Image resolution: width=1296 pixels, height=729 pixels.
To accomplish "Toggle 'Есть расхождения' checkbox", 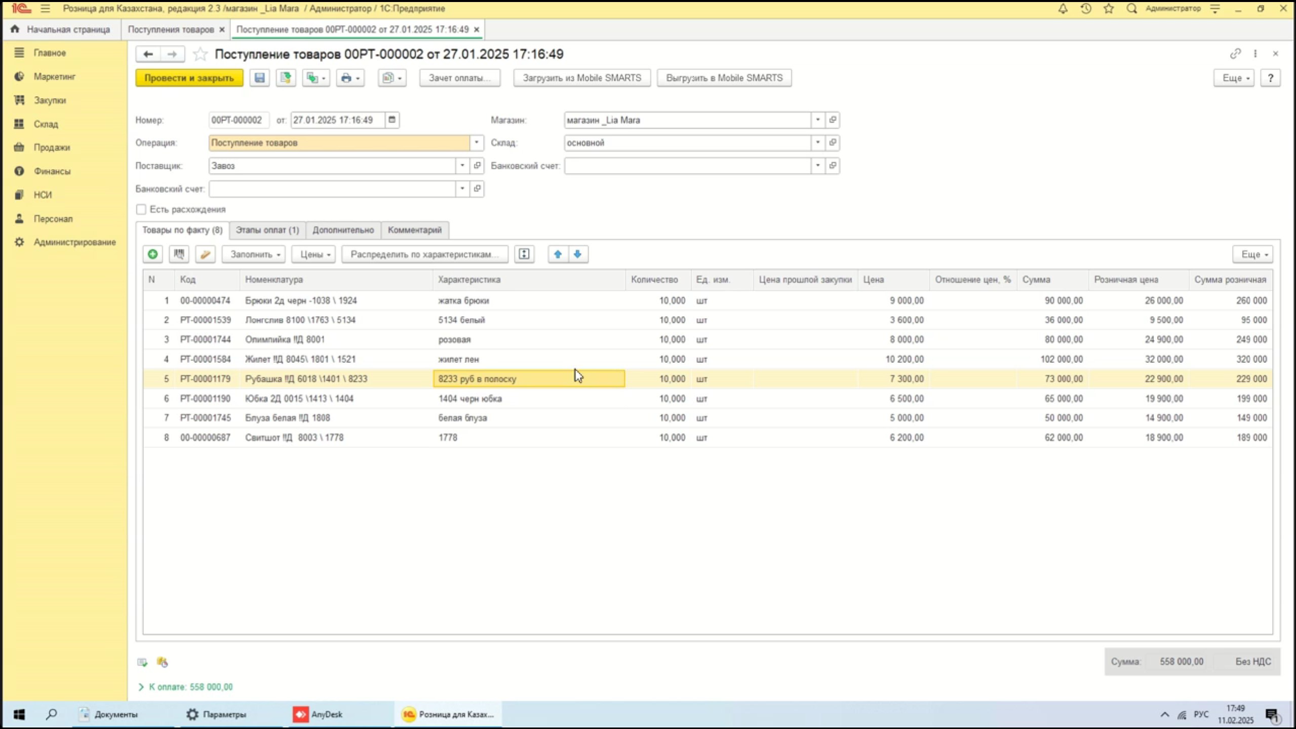I will (x=141, y=209).
